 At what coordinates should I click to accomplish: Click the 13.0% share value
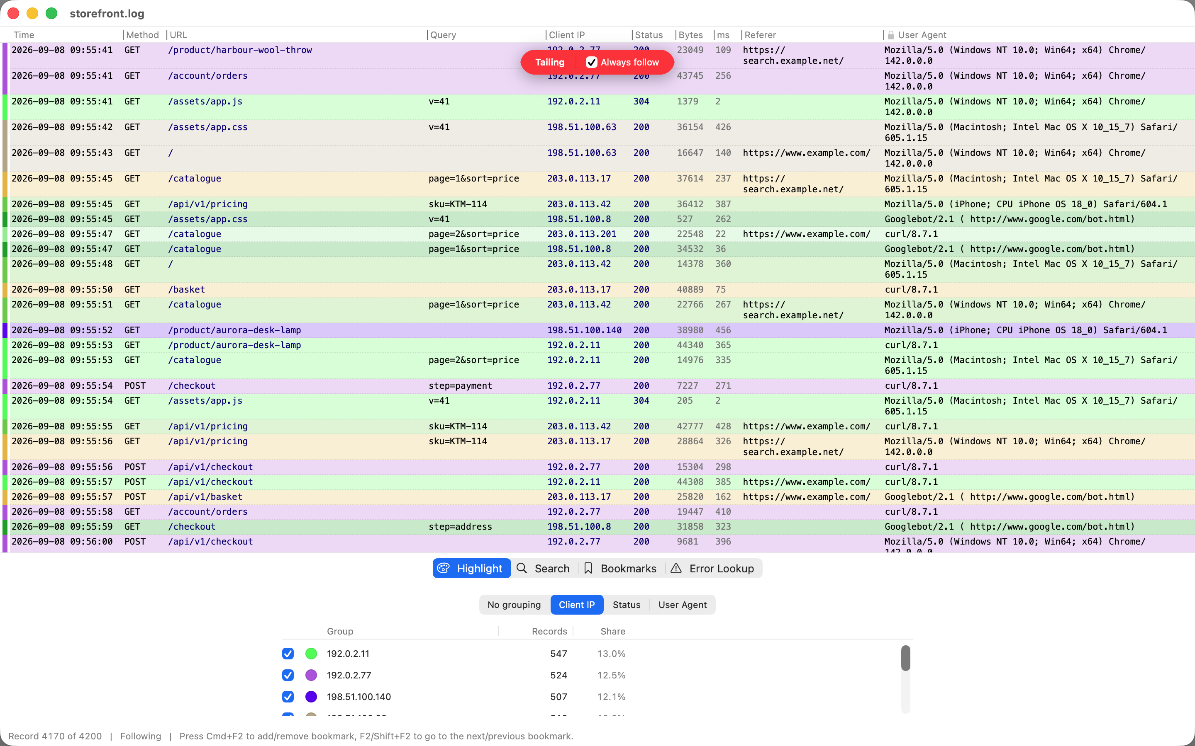pyautogui.click(x=611, y=654)
